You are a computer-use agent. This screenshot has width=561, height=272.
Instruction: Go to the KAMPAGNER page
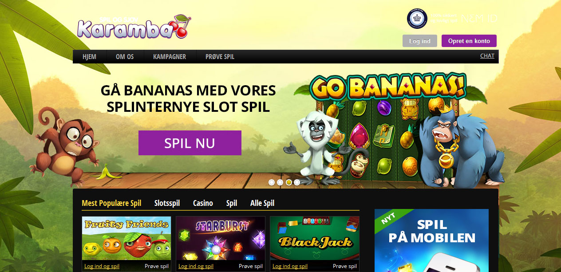pyautogui.click(x=170, y=57)
